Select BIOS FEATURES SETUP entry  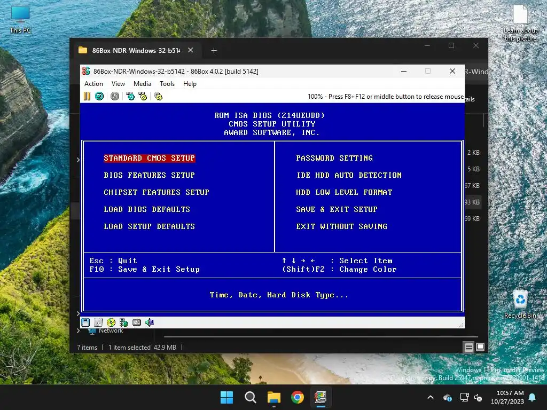[150, 175]
